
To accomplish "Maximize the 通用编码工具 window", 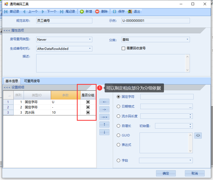I will point(193,4).
